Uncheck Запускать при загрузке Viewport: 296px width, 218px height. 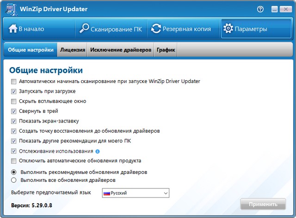pyautogui.click(x=13, y=91)
